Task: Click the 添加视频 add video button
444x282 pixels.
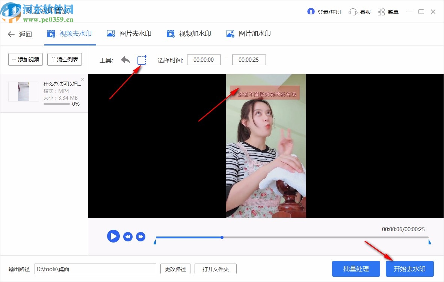Action: [x=25, y=59]
